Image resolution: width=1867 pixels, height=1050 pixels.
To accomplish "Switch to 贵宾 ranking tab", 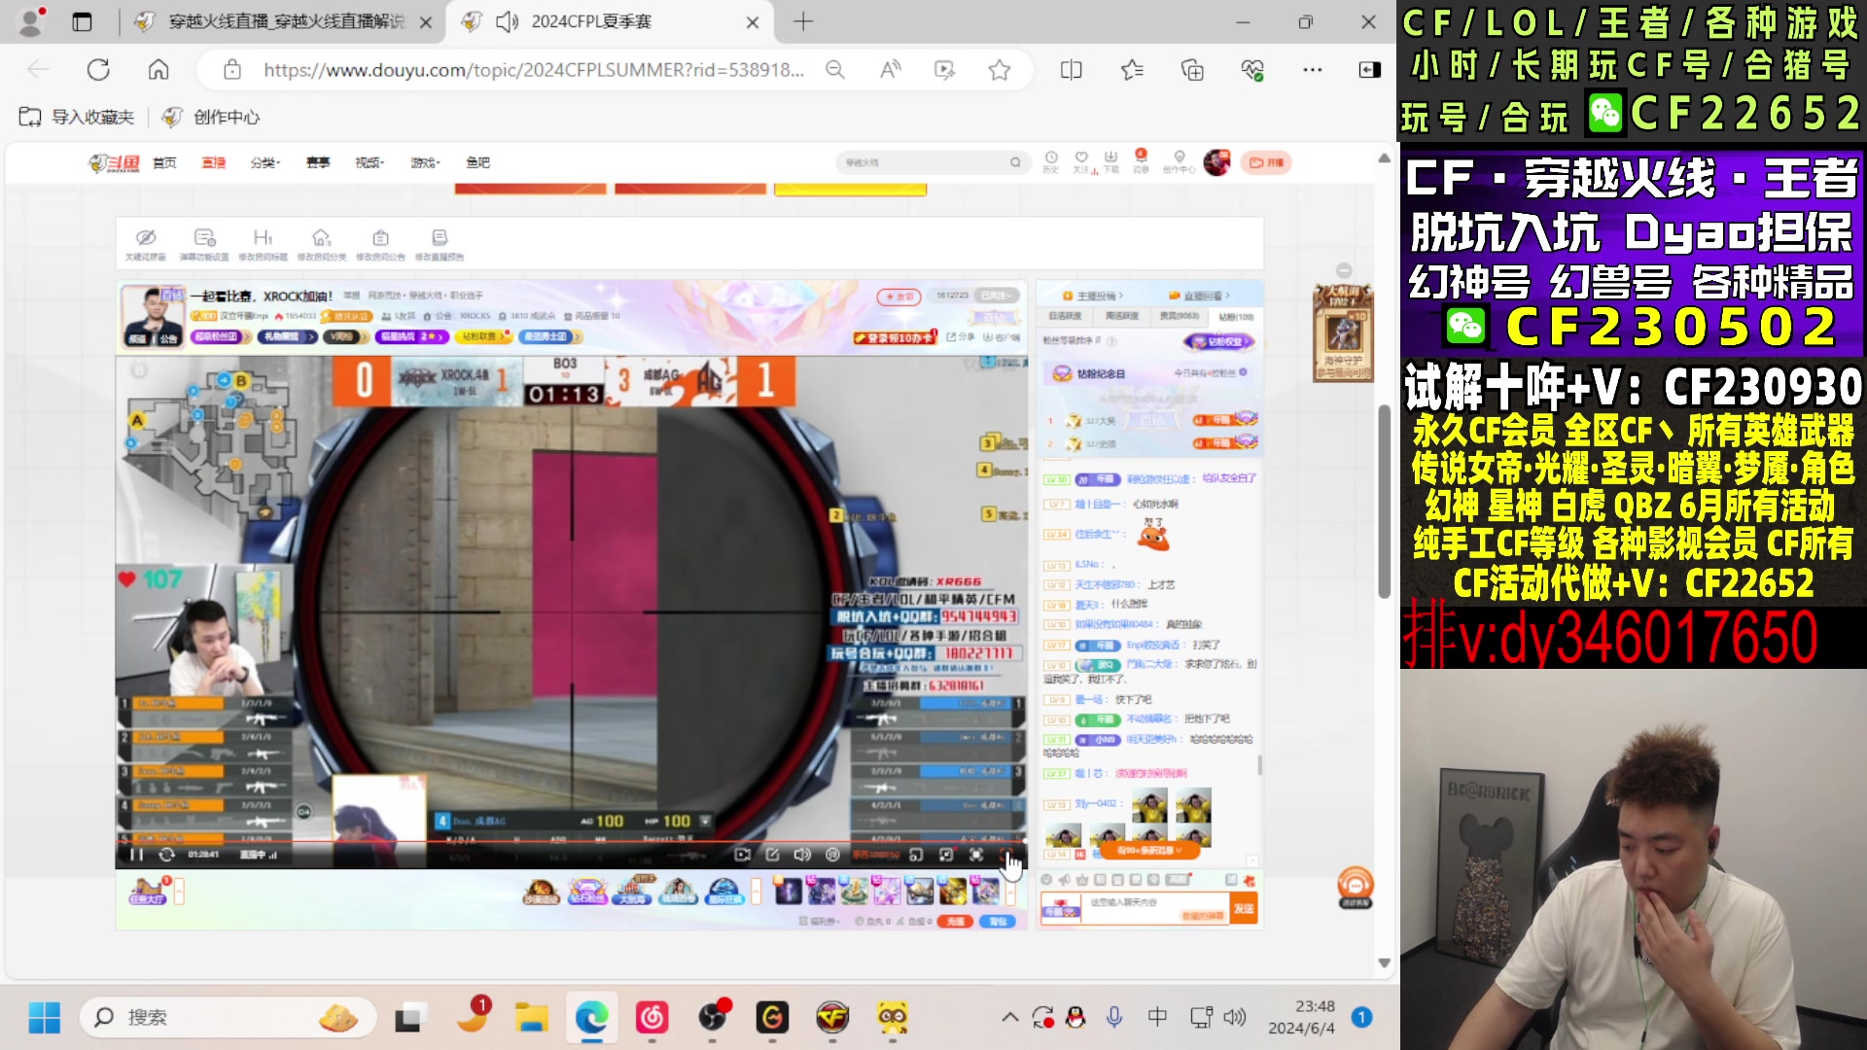I will tap(1179, 317).
